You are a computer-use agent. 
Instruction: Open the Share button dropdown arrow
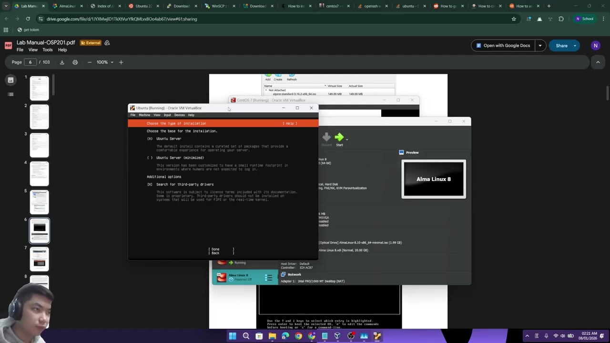click(575, 46)
